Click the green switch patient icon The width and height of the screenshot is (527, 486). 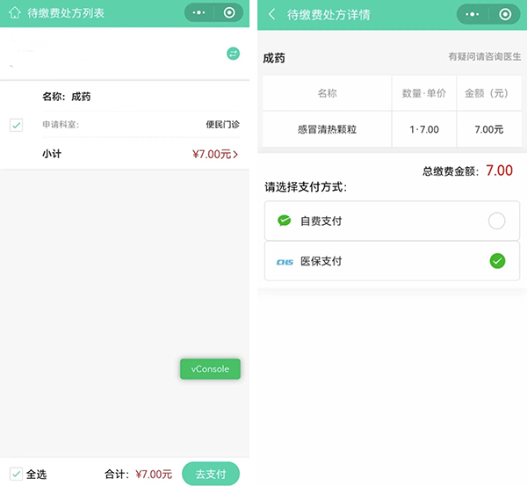coord(233,54)
